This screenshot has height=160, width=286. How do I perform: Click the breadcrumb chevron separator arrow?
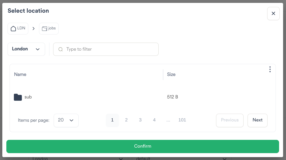pos(34,28)
